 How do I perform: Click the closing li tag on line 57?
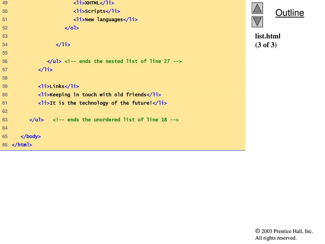point(45,70)
